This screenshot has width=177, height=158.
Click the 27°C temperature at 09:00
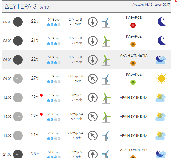click(x=35, y=78)
